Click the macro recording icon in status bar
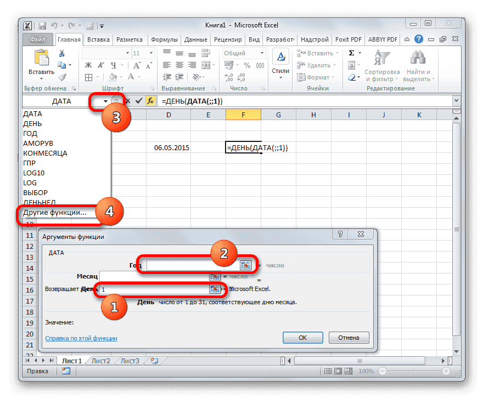The width and height of the screenshot is (483, 399). tap(66, 371)
